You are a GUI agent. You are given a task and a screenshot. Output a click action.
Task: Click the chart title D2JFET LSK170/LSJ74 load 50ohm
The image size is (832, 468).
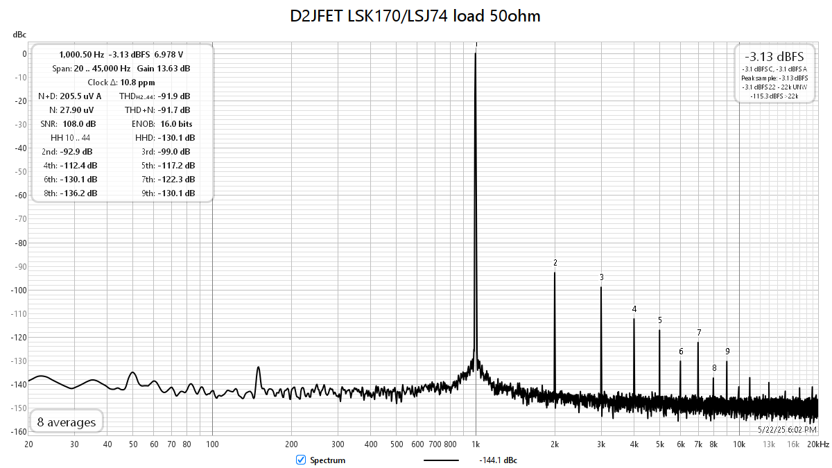(x=415, y=16)
